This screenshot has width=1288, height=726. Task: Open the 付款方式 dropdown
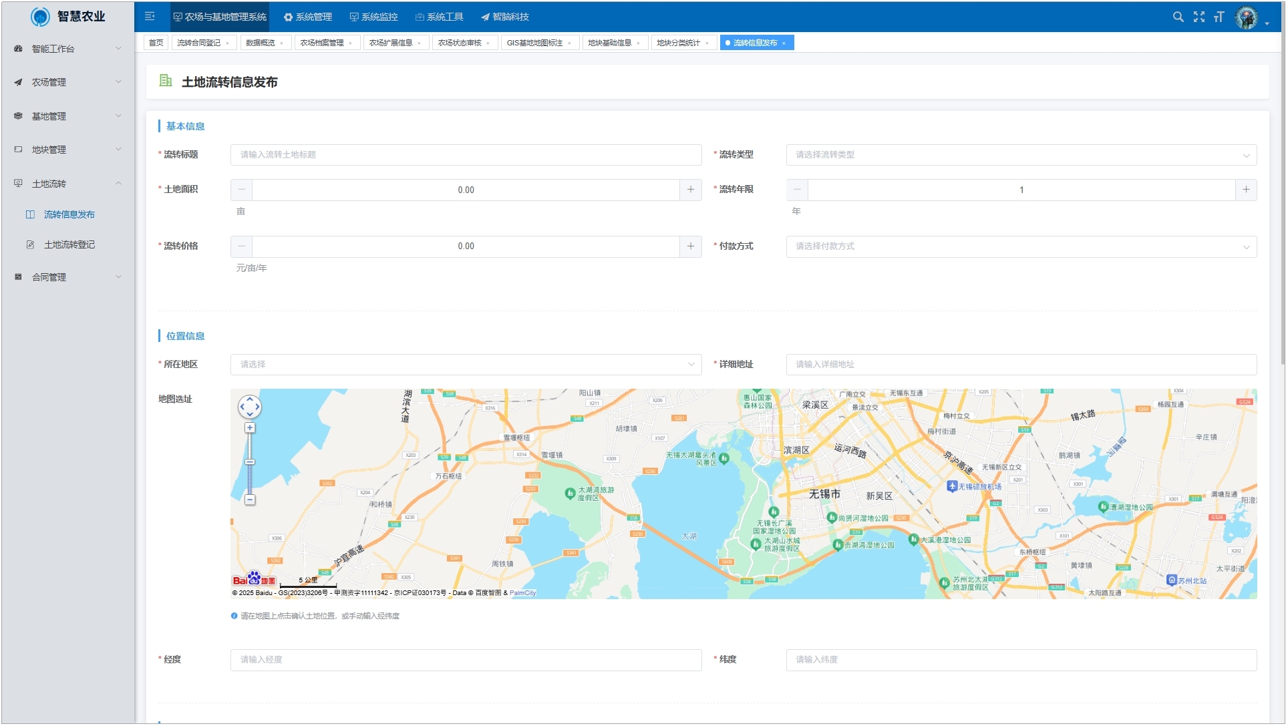click(x=1020, y=246)
